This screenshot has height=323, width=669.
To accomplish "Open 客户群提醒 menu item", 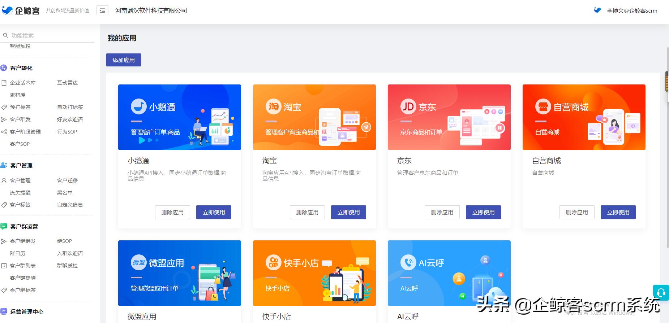I will (x=23, y=278).
